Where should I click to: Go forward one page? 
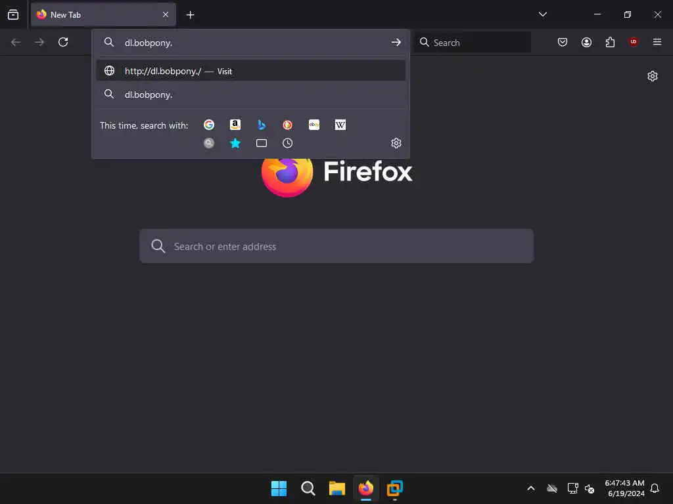[x=39, y=42]
